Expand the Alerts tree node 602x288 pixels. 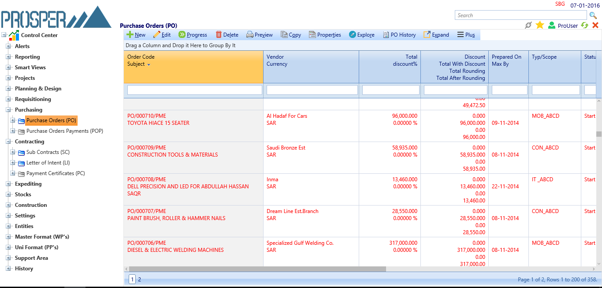[x=8, y=46]
